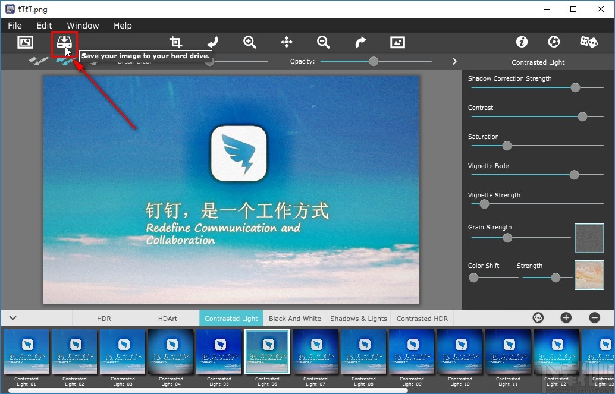Zoom out of the image
615x394 pixels.
coord(323,42)
